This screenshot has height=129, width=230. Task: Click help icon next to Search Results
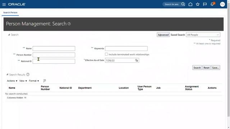[x=28, y=75]
